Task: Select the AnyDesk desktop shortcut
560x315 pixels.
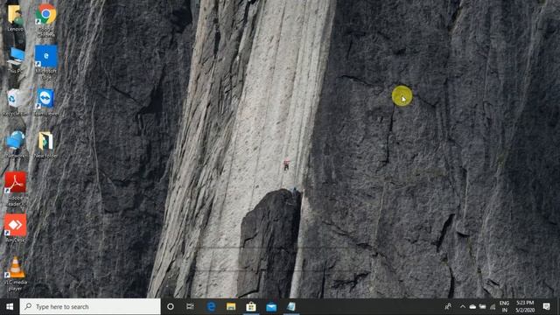Action: [x=16, y=227]
